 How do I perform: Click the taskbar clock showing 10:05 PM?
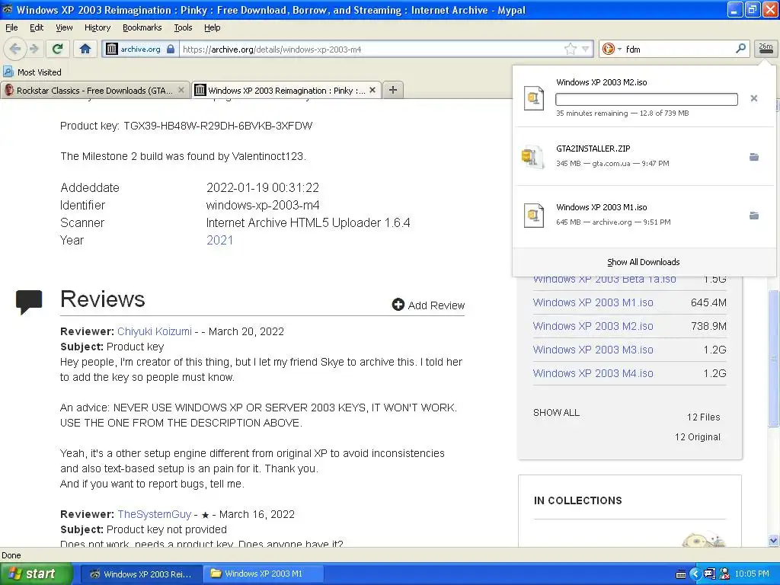752,574
